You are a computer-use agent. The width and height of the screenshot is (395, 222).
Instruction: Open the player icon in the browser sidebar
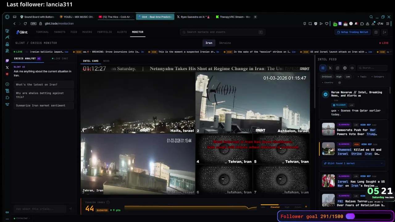pyautogui.click(x=7, y=84)
